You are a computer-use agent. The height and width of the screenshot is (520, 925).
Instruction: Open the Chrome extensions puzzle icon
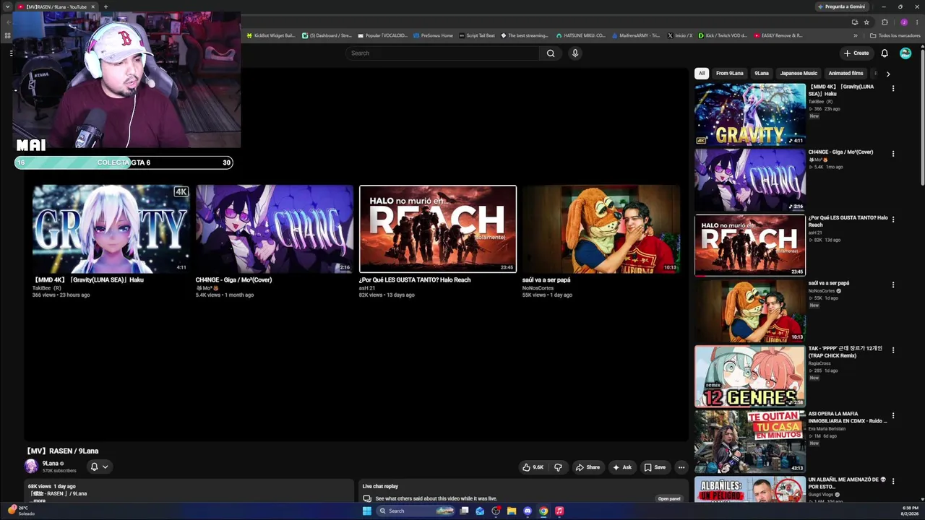(x=885, y=22)
